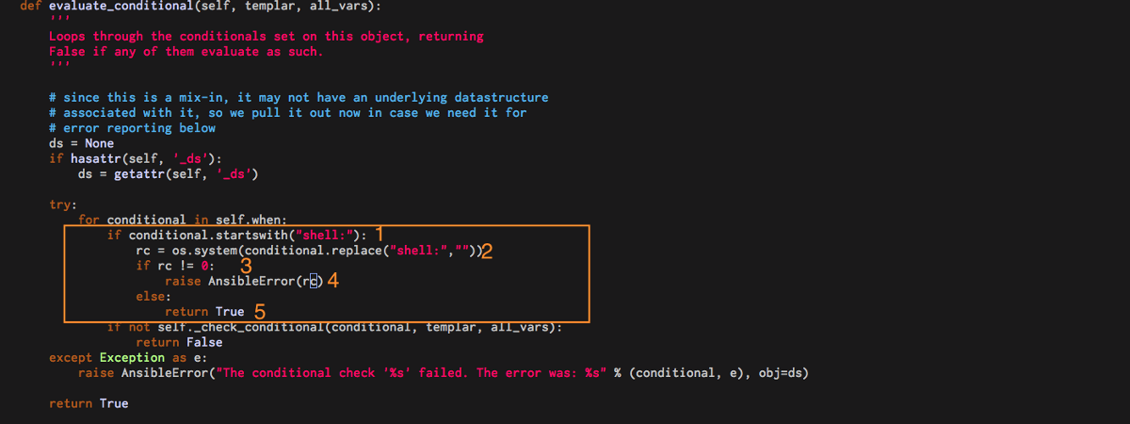Click the os.system call
Image resolution: width=1130 pixels, height=424 pixels.
click(x=197, y=251)
